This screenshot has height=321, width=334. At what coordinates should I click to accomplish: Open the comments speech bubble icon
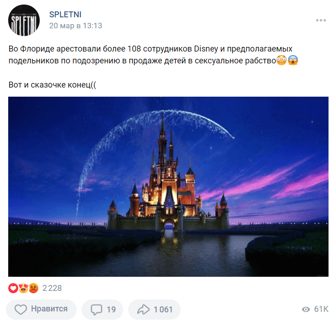point(96,310)
